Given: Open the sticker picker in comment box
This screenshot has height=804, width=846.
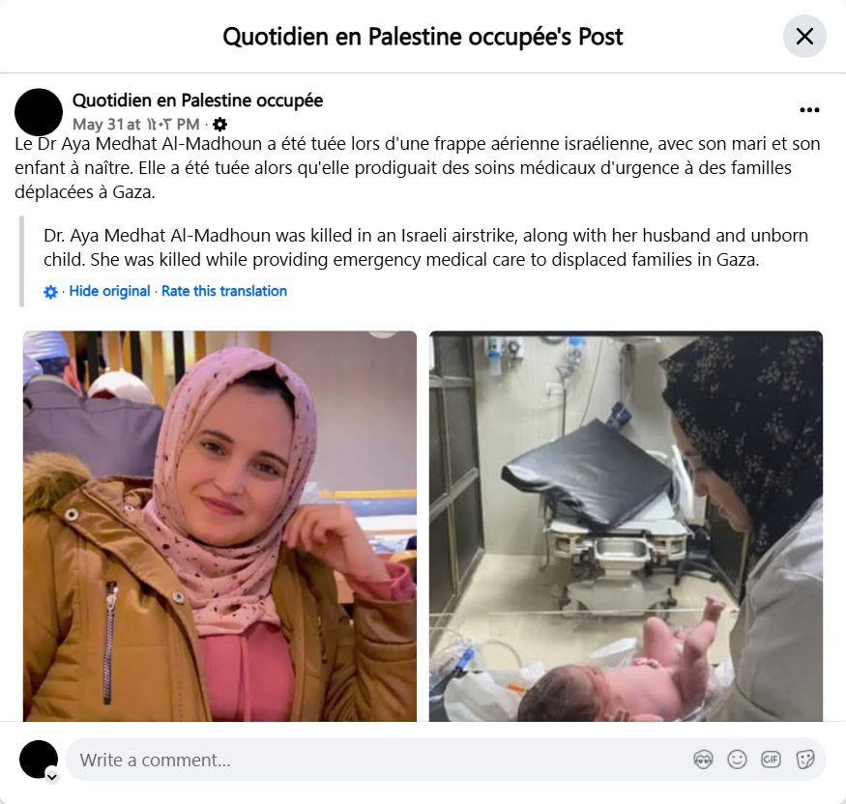Looking at the screenshot, I should (805, 760).
